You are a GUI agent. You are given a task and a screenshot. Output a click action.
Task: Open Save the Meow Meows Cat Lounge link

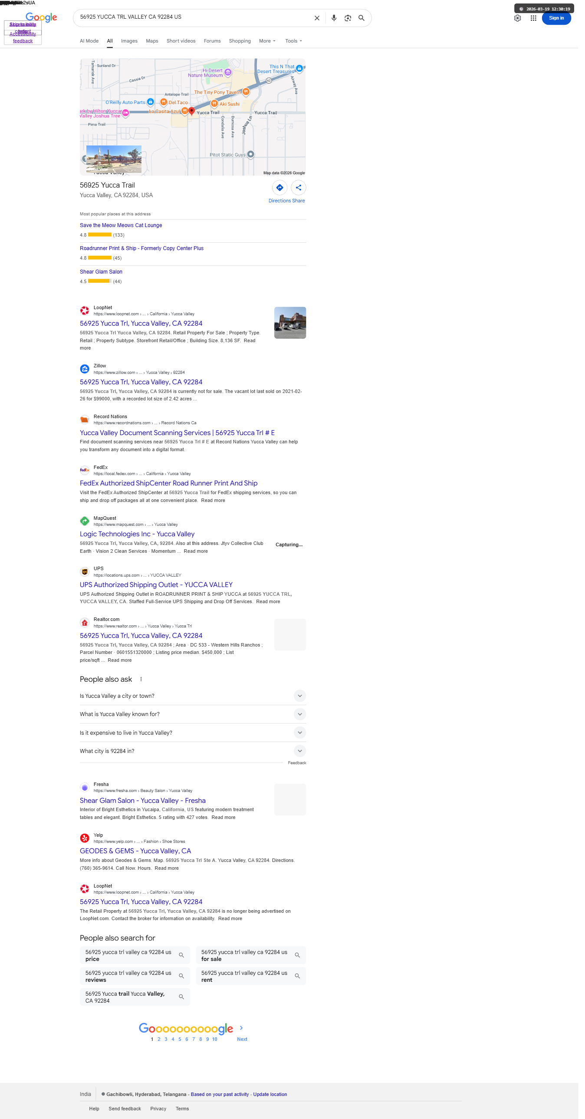(121, 225)
